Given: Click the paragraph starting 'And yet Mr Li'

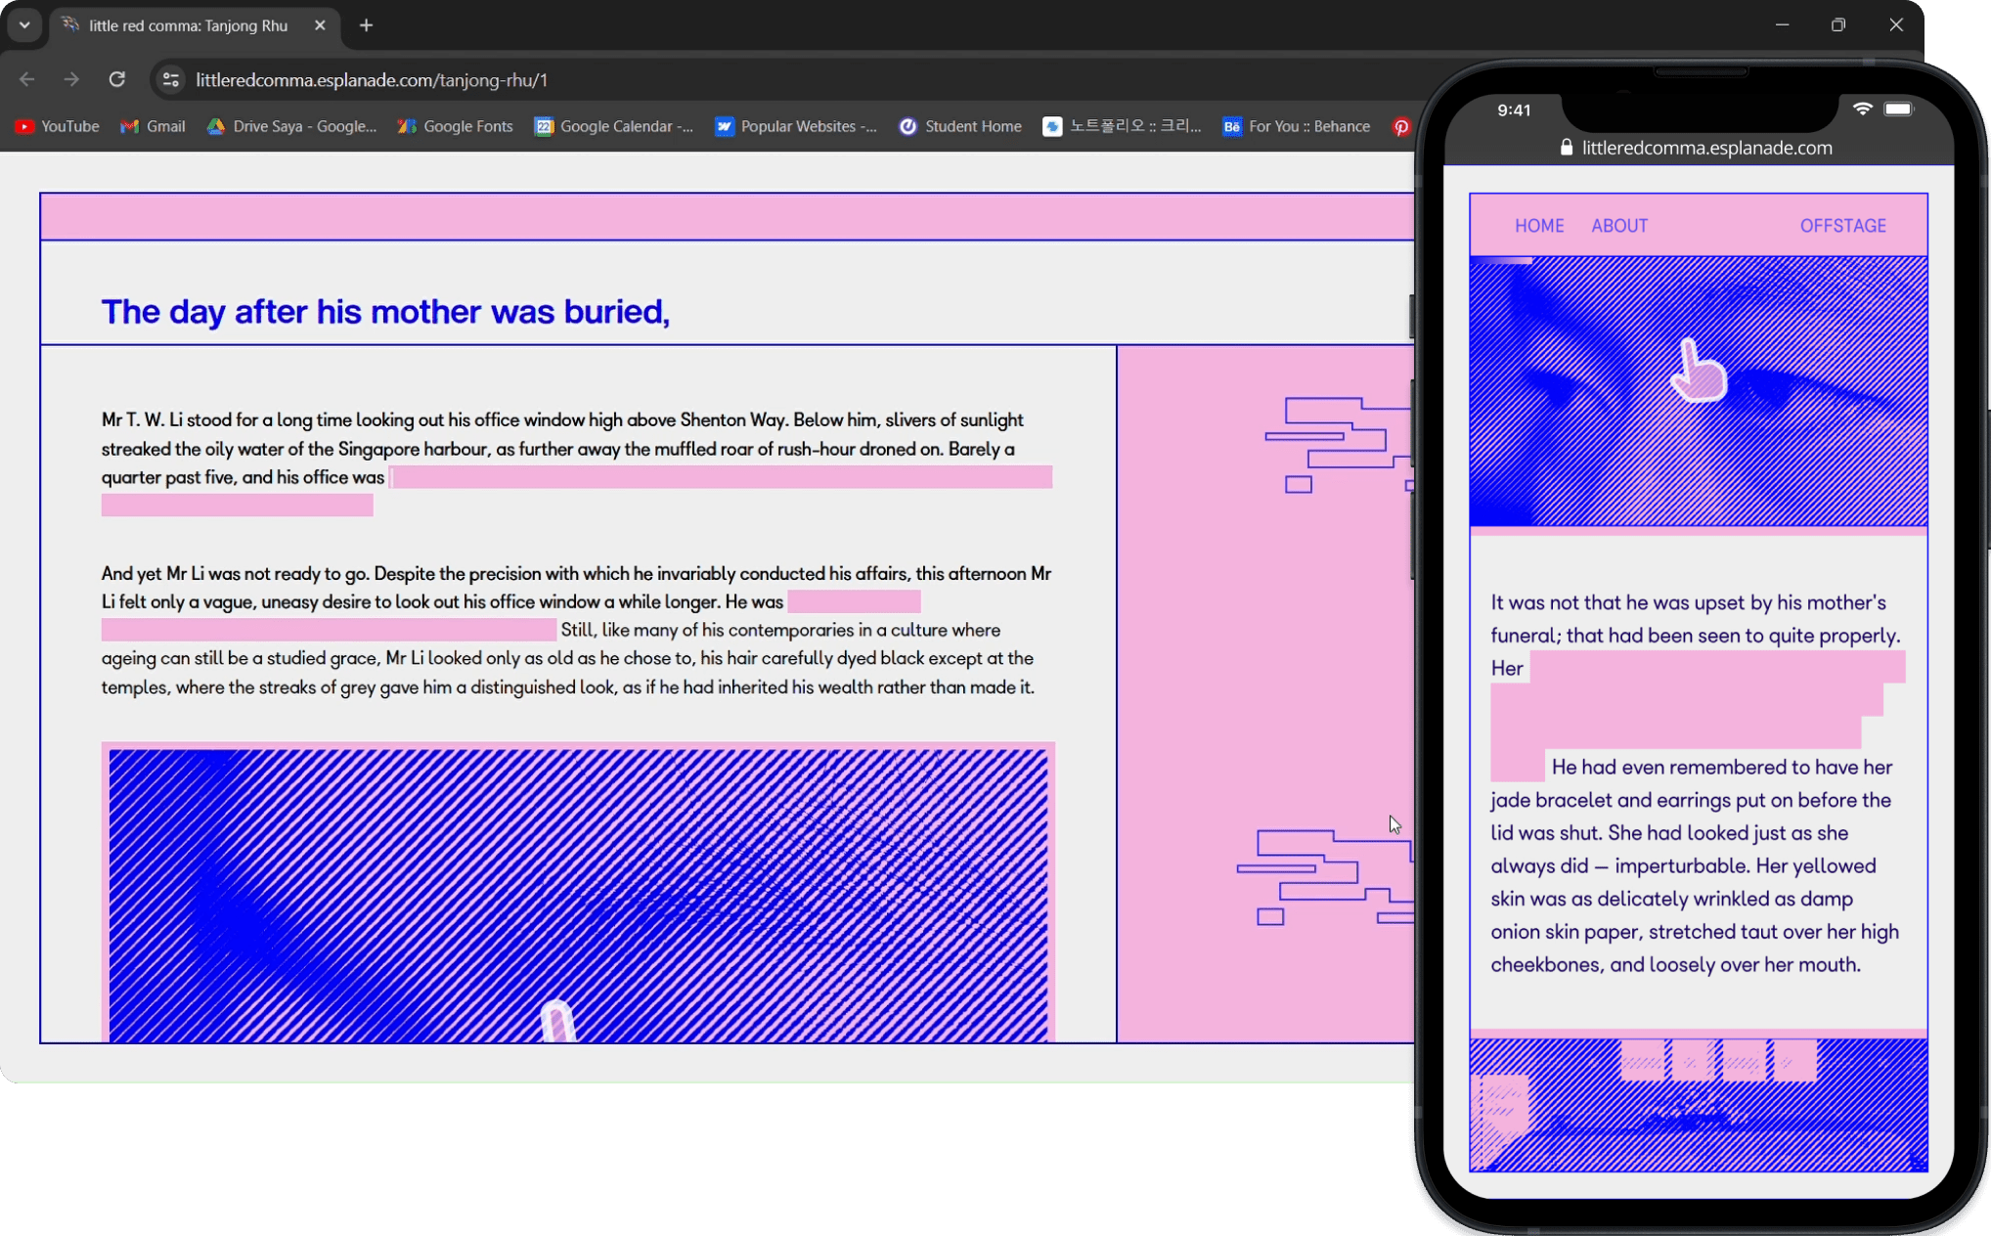Looking at the screenshot, I should tap(577, 630).
